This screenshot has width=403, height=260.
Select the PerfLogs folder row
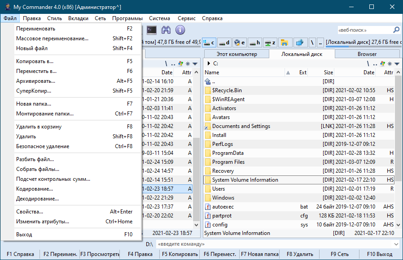click(299, 144)
